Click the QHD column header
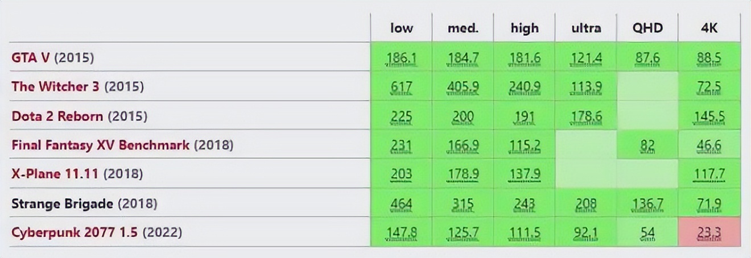The height and width of the screenshot is (258, 751). 647,28
